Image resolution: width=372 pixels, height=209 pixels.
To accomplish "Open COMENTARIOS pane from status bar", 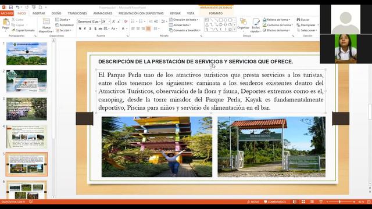I will [275, 202].
